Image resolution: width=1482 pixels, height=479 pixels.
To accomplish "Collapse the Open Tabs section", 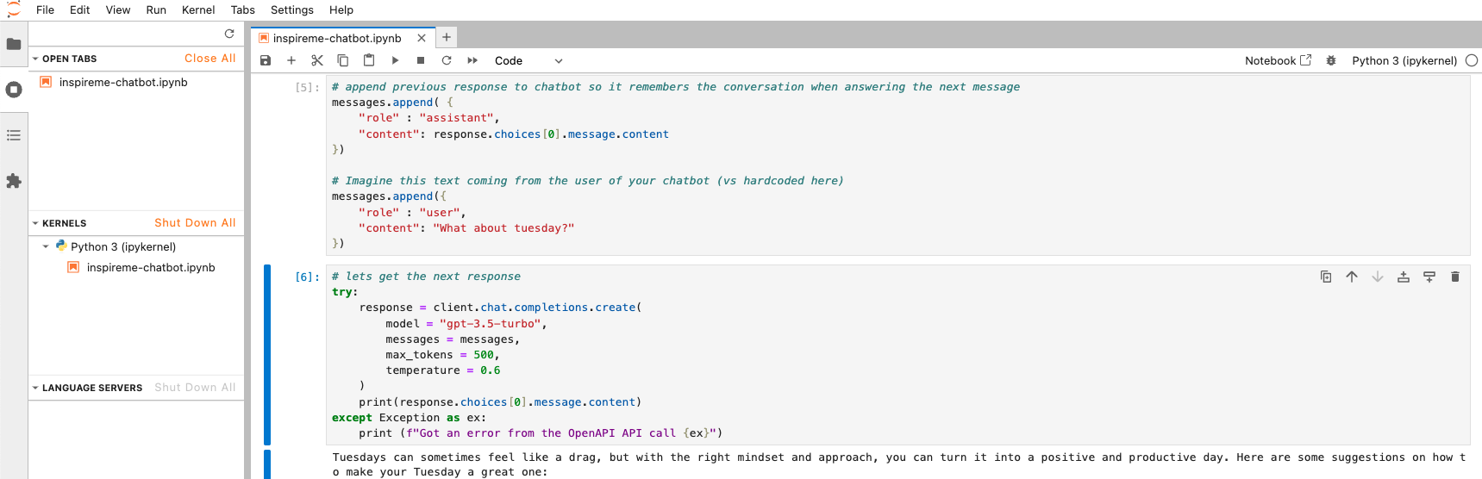I will (x=35, y=59).
